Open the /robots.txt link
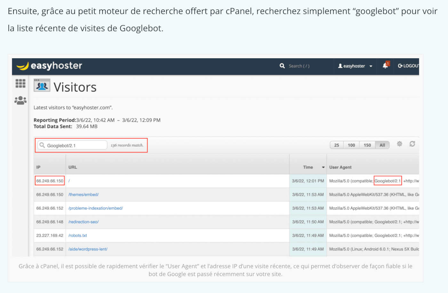448x293 pixels. click(x=77, y=235)
